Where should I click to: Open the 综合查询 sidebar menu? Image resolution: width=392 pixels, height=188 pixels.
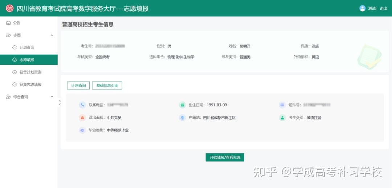[29, 97]
